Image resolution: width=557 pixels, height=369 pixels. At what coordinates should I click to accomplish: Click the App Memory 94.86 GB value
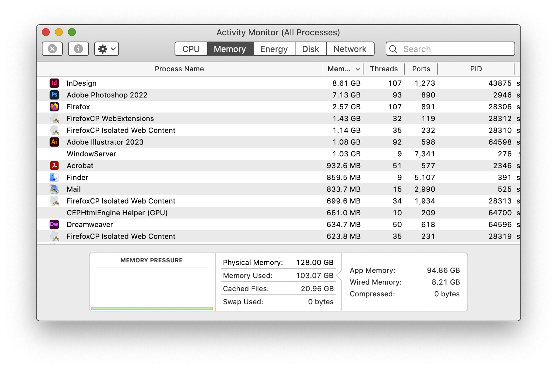[x=443, y=270]
